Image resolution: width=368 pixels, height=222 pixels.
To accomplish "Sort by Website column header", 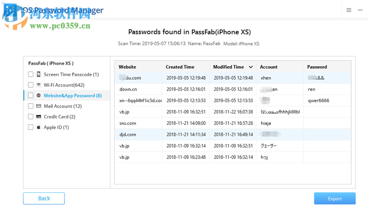I will pyautogui.click(x=127, y=67).
